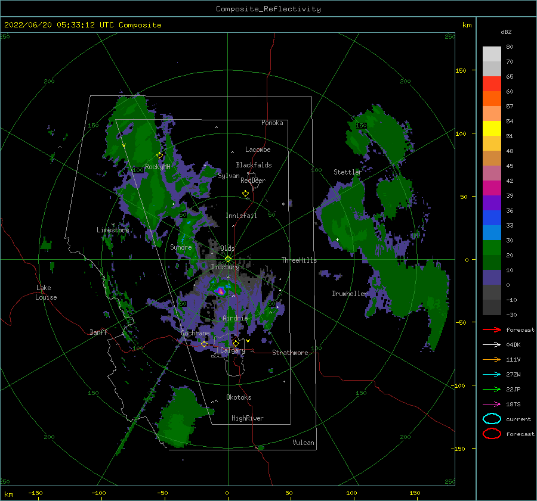Click the light gray swatch between 80 and 70 dBZ
Viewport: 537px width, 501px height.
click(x=492, y=54)
